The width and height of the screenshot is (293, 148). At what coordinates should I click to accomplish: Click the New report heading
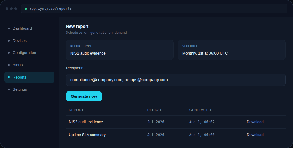coord(77,26)
